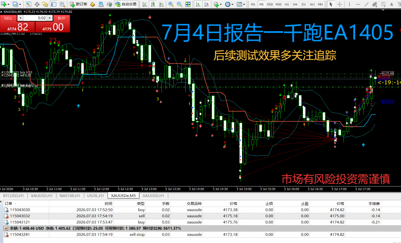Open the Profiles icon in toolbar

[x=15, y=4]
